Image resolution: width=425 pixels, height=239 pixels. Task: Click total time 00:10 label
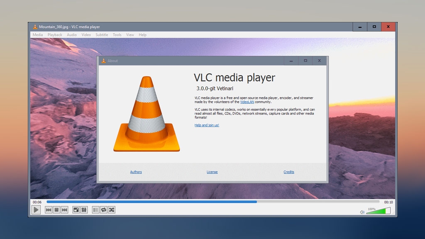[x=388, y=202]
